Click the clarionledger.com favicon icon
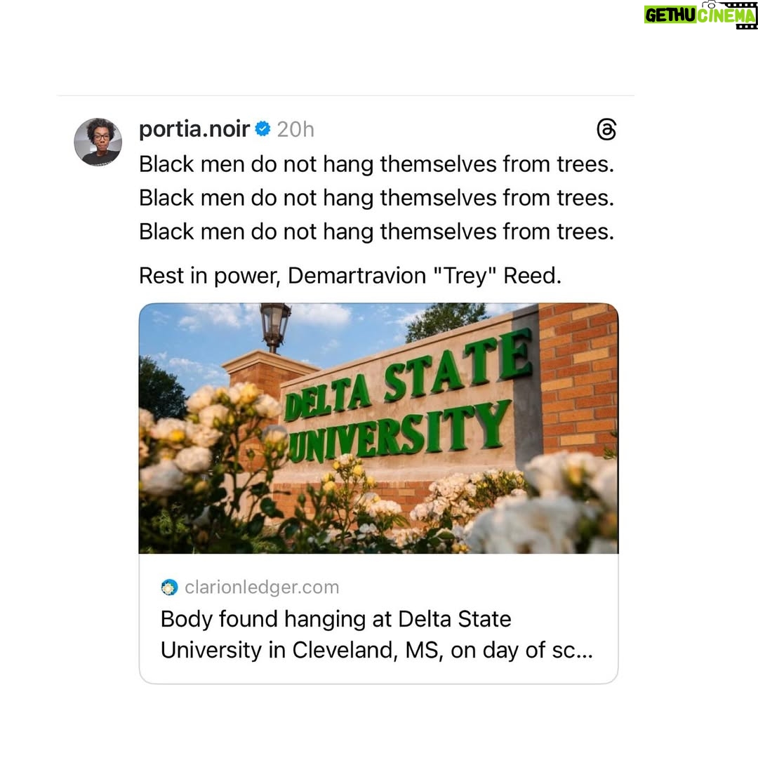This screenshot has height=758, width=758. [x=169, y=587]
